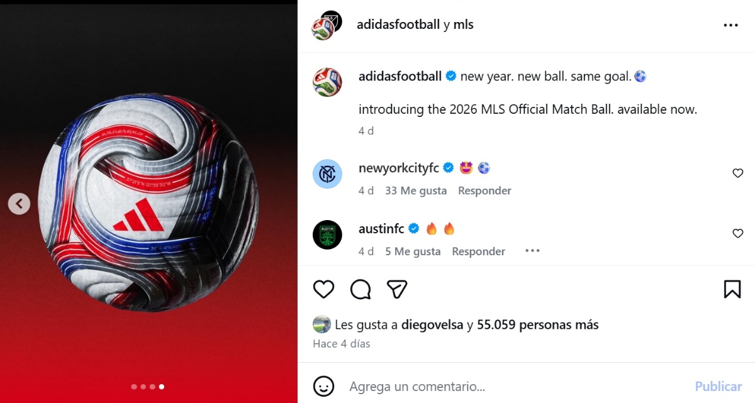Like the post with the heart icon

(x=323, y=289)
